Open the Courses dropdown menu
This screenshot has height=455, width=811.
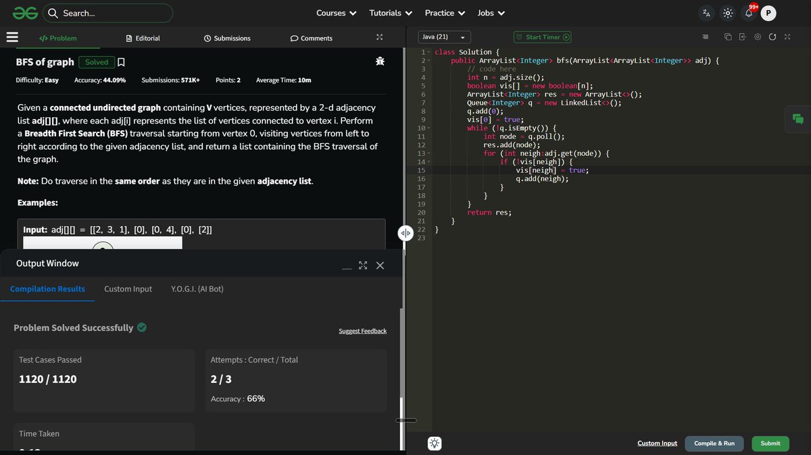coord(336,13)
